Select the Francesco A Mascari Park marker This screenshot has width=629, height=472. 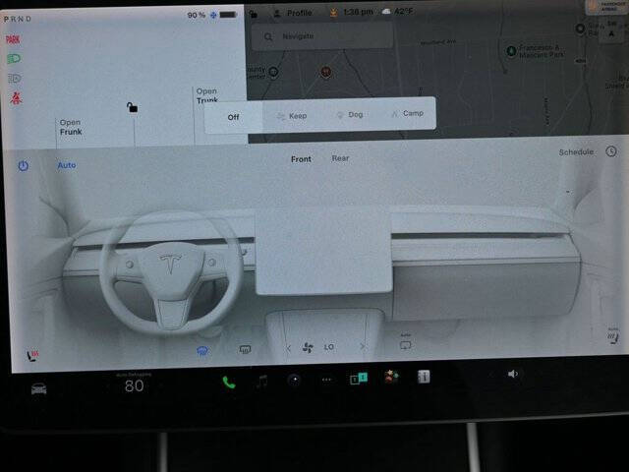[511, 51]
